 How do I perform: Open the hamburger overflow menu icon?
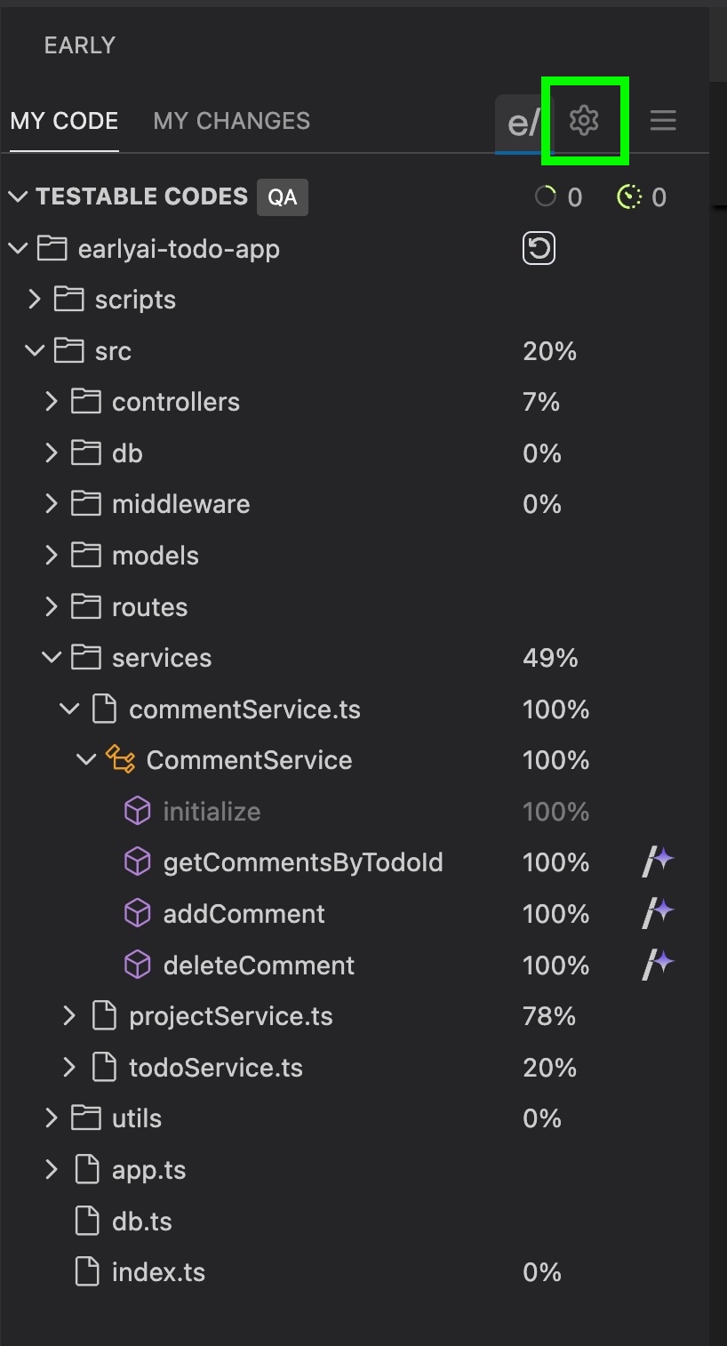click(663, 121)
